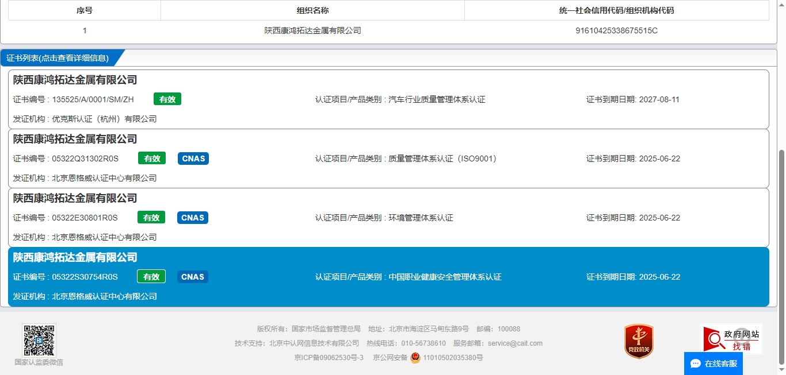Click 环境管理体系认证 category text
This screenshot has width=786, height=375.
pyautogui.click(x=421, y=218)
